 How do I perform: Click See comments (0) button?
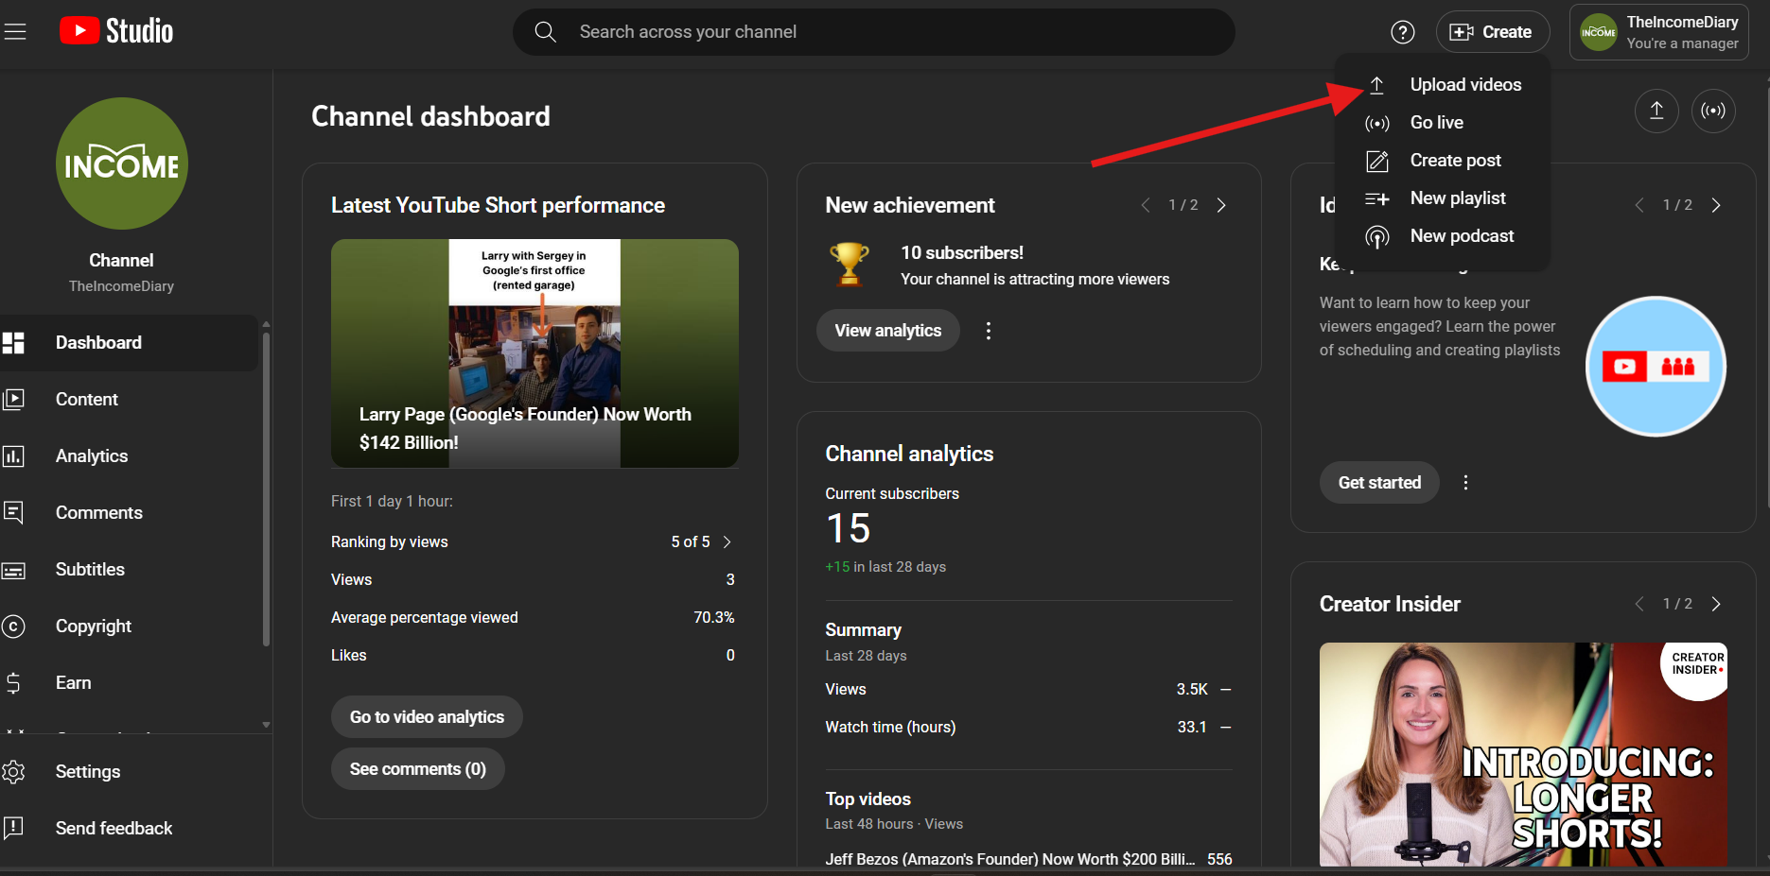coord(418,769)
